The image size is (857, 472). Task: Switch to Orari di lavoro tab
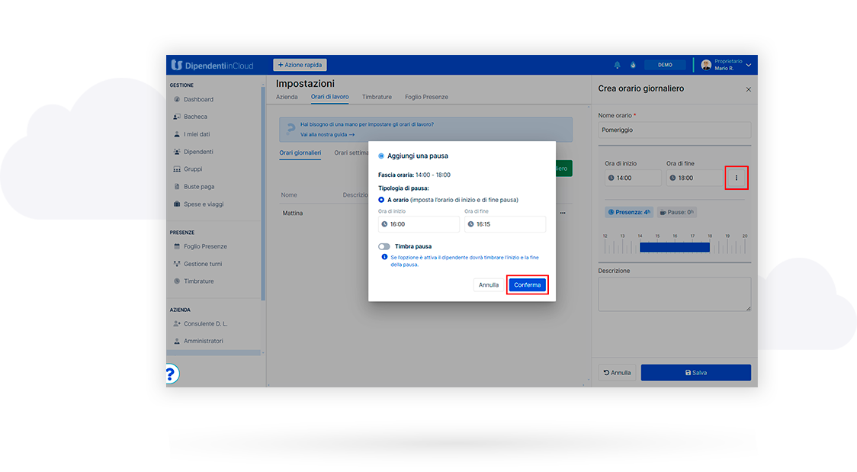pos(329,98)
